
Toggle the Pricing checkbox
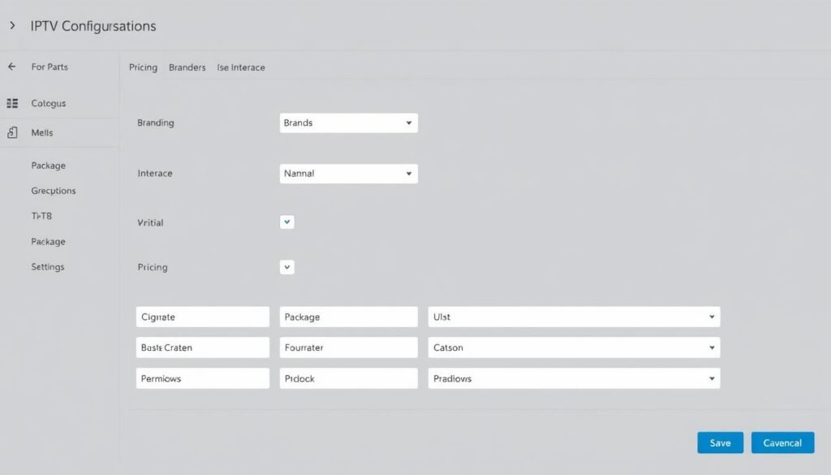pyautogui.click(x=286, y=266)
